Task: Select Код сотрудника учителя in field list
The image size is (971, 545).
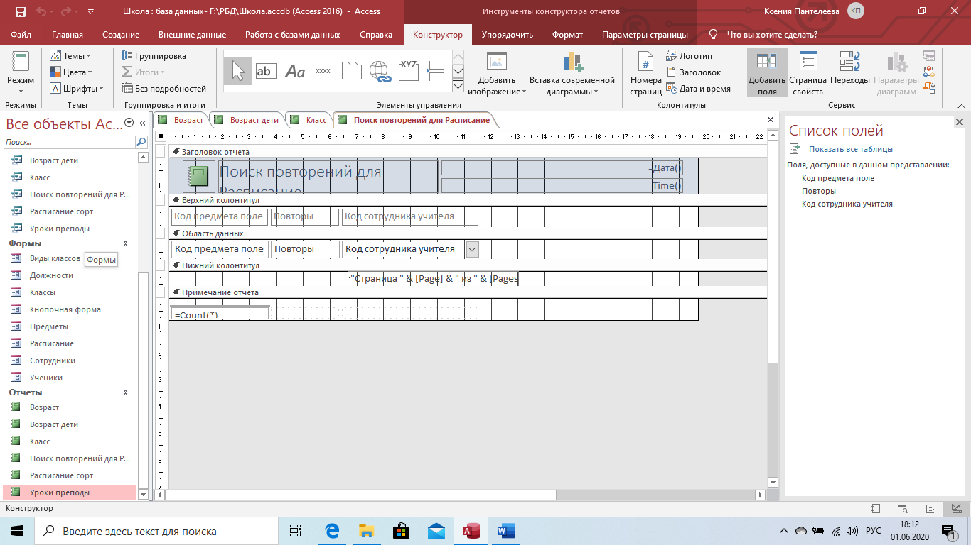Action: tap(847, 204)
